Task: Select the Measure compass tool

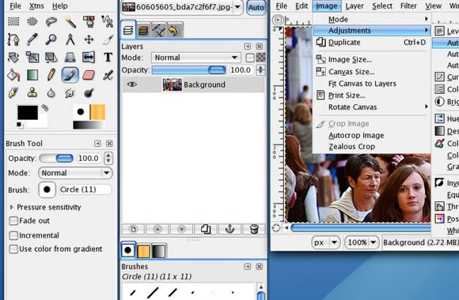Action: pyautogui.click(x=70, y=39)
